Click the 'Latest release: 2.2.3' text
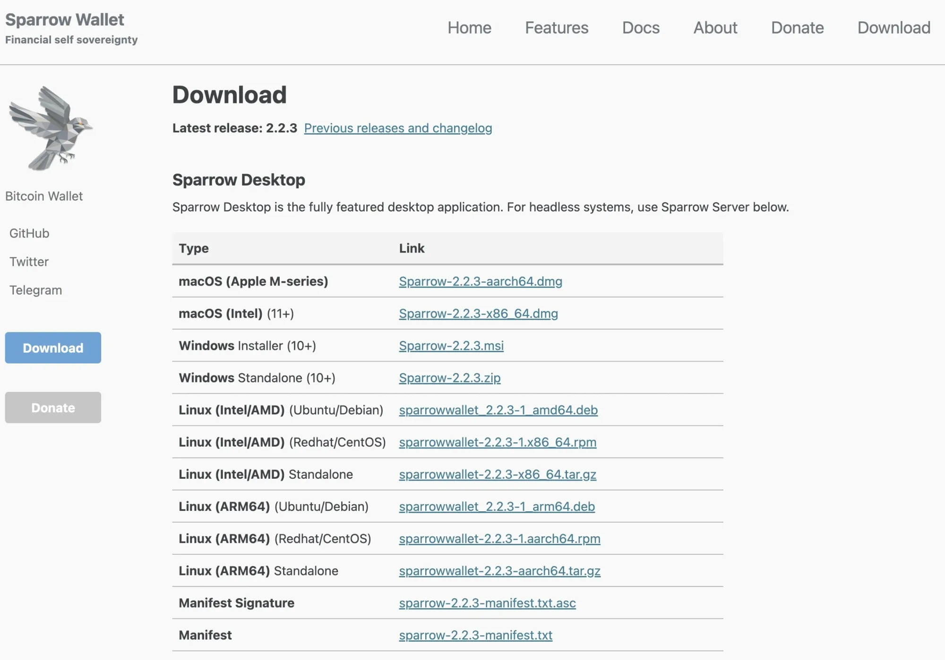Screen dimensions: 945x660 (x=235, y=128)
